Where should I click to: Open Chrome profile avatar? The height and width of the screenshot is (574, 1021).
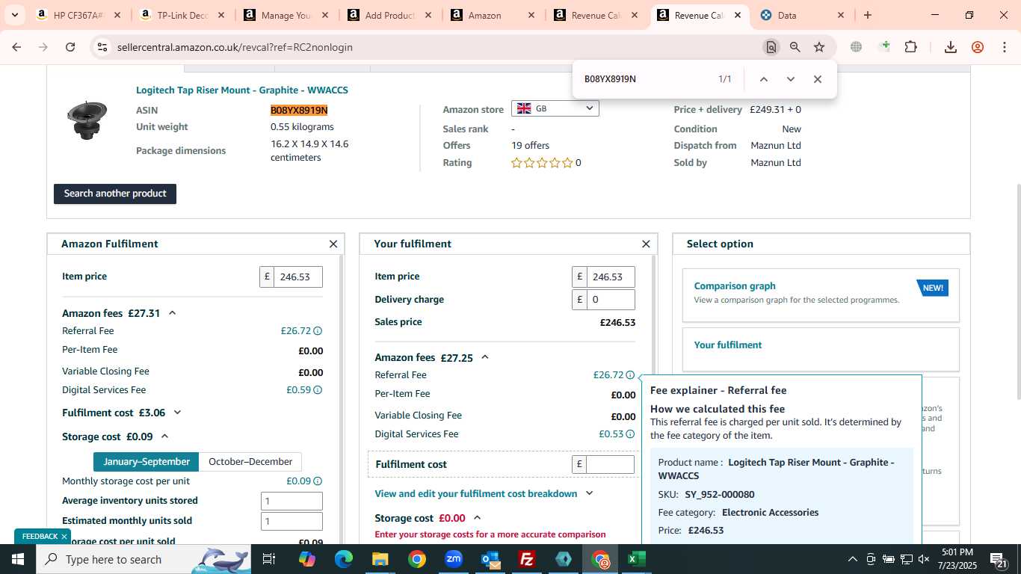click(x=978, y=47)
